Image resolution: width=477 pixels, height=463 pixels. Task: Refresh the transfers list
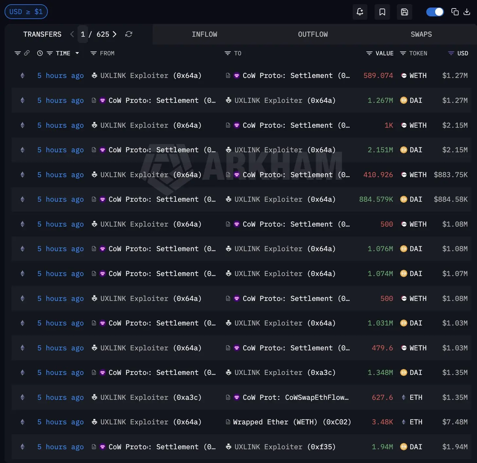pos(129,34)
